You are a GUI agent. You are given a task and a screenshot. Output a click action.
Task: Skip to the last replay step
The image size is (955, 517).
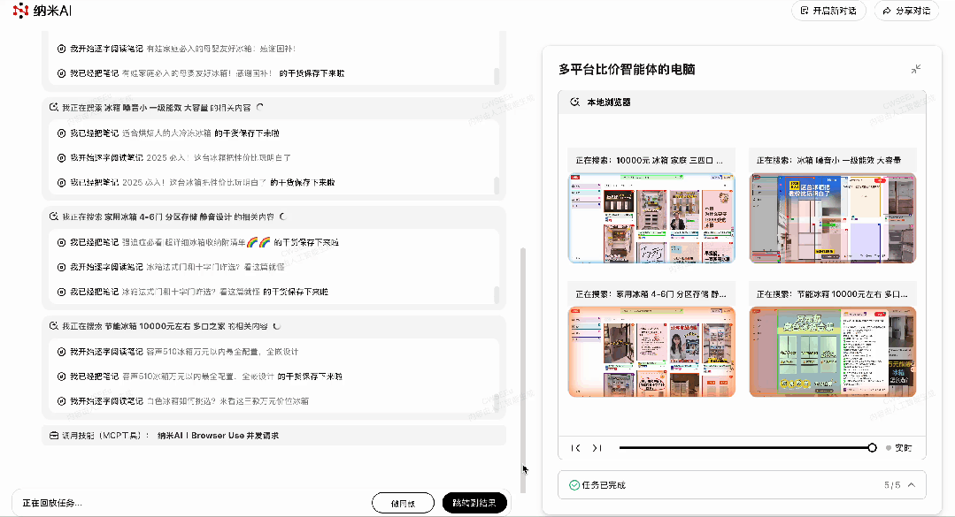pyautogui.click(x=597, y=448)
